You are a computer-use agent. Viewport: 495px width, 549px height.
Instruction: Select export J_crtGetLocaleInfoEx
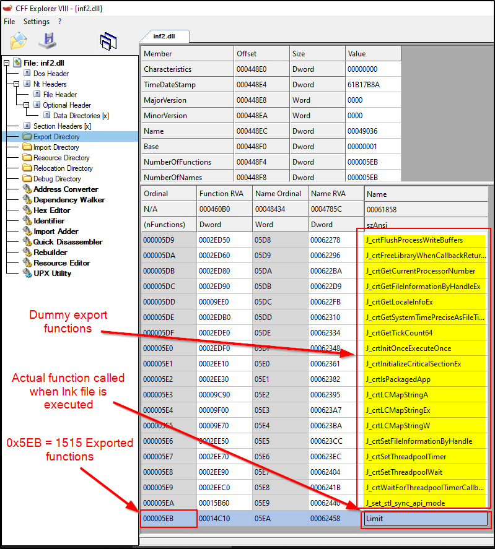[426, 302]
